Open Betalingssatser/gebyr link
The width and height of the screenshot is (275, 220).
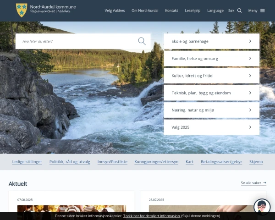tap(221, 162)
